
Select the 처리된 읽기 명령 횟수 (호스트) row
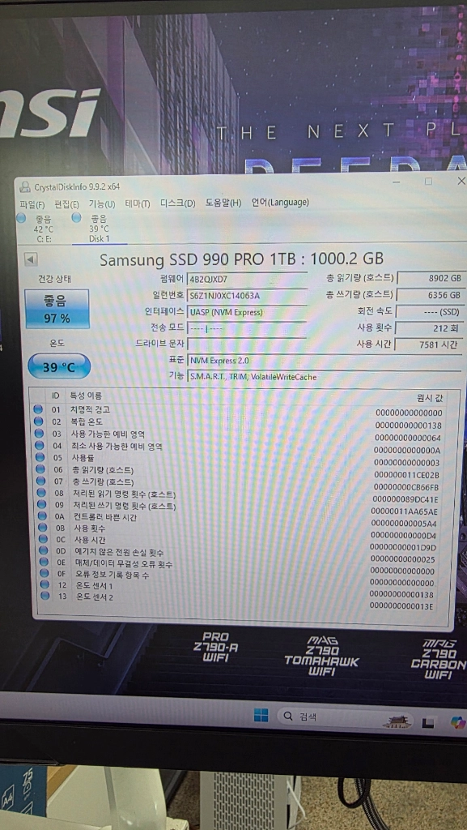click(239, 495)
